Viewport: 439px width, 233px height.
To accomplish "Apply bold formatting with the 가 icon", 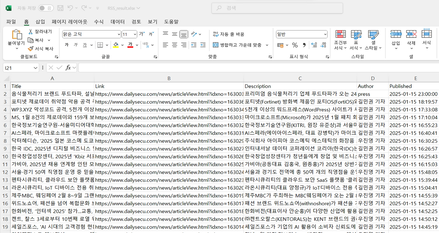I will pyautogui.click(x=66, y=45).
